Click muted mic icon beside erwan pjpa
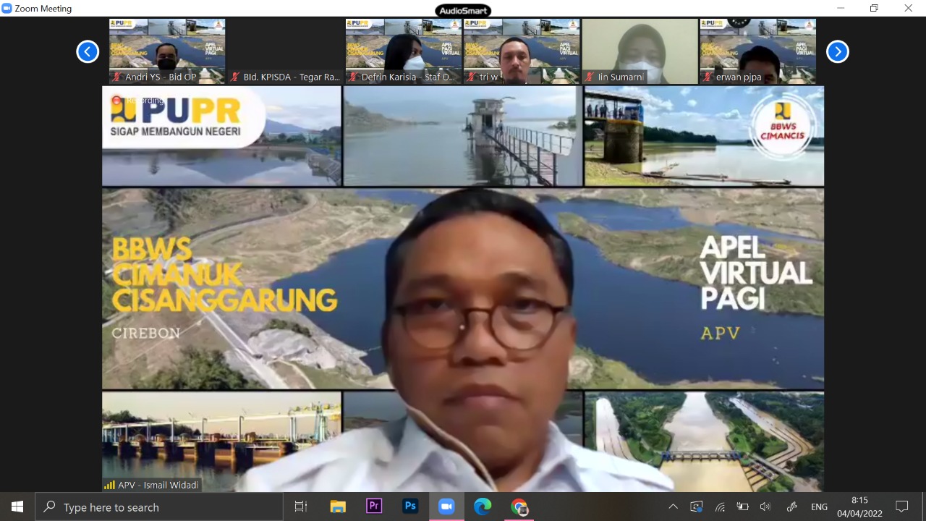Screen dimensions: 926x521 [707, 77]
